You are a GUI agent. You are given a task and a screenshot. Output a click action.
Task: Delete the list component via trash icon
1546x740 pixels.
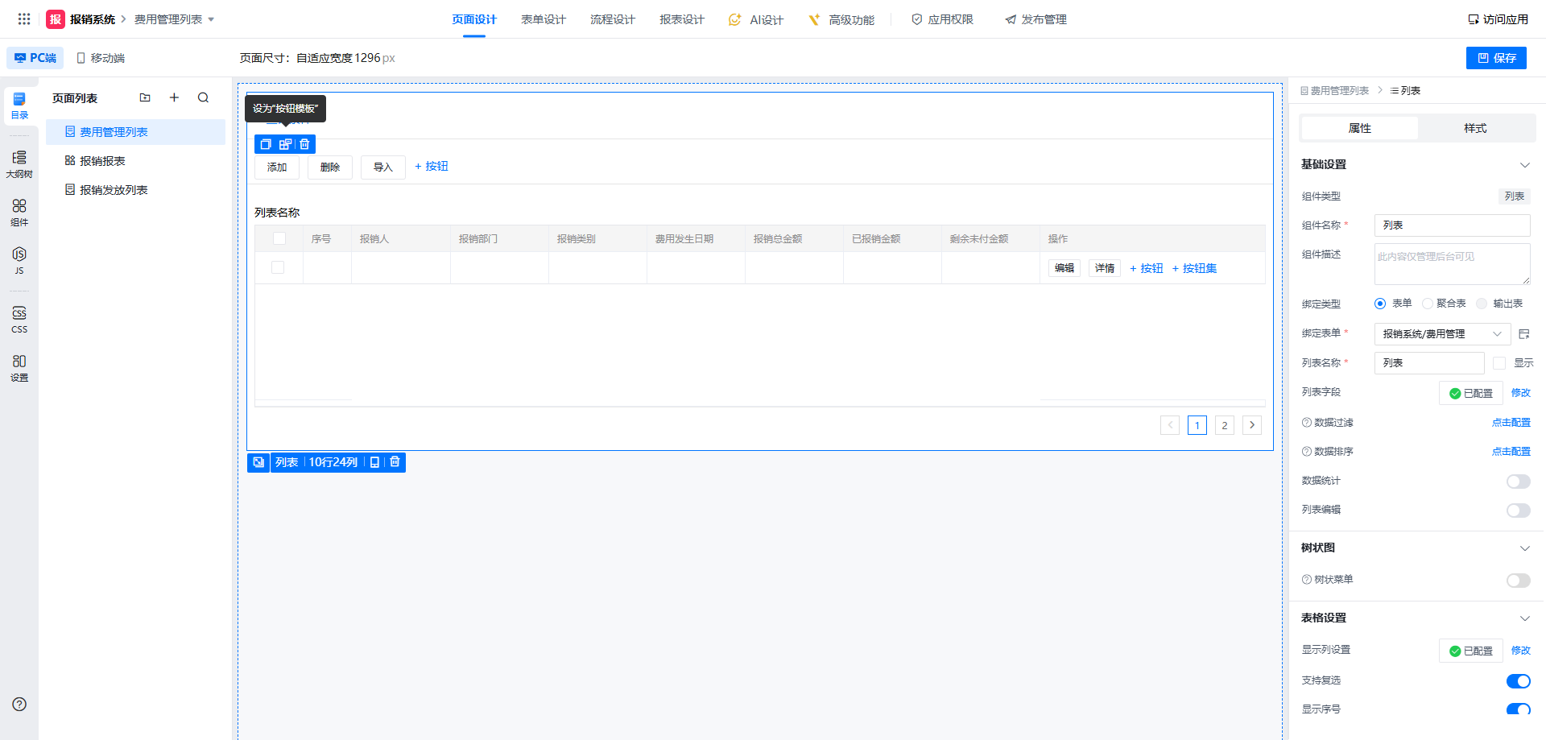pyautogui.click(x=395, y=462)
